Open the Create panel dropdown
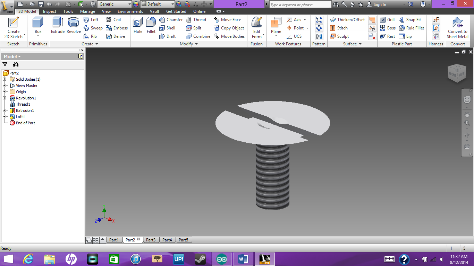 [90, 44]
